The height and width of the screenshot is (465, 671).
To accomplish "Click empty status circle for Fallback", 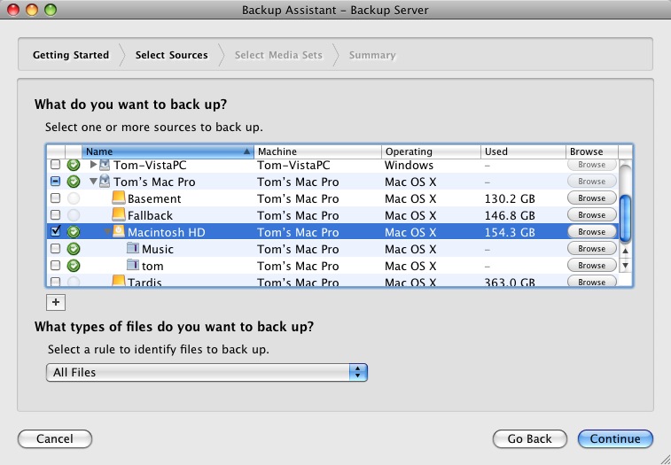I will (74, 214).
